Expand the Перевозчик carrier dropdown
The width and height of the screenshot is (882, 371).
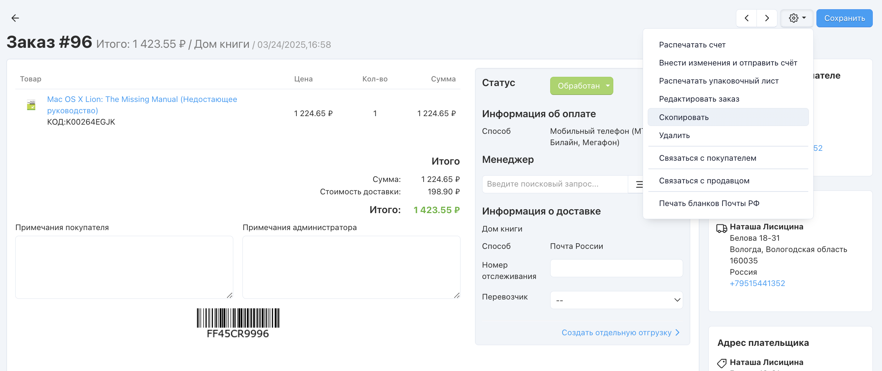coord(616,300)
